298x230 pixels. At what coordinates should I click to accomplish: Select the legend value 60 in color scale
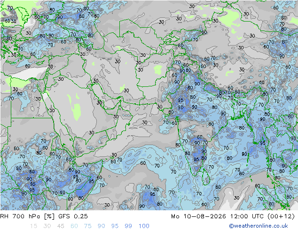(x=74, y=226)
